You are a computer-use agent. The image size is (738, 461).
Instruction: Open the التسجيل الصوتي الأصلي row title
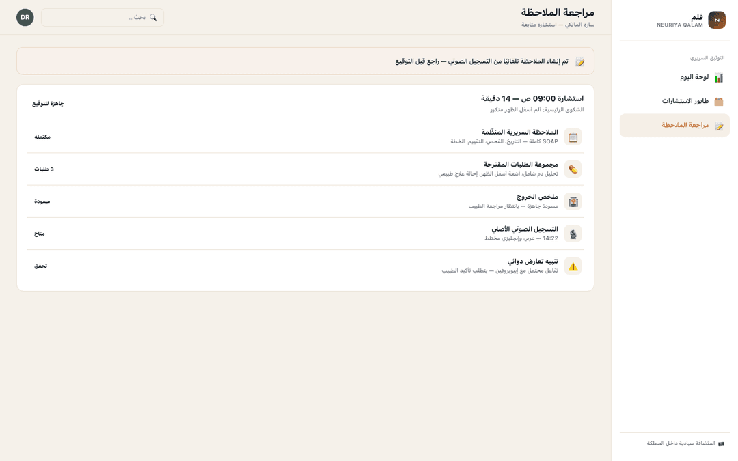coord(525,229)
